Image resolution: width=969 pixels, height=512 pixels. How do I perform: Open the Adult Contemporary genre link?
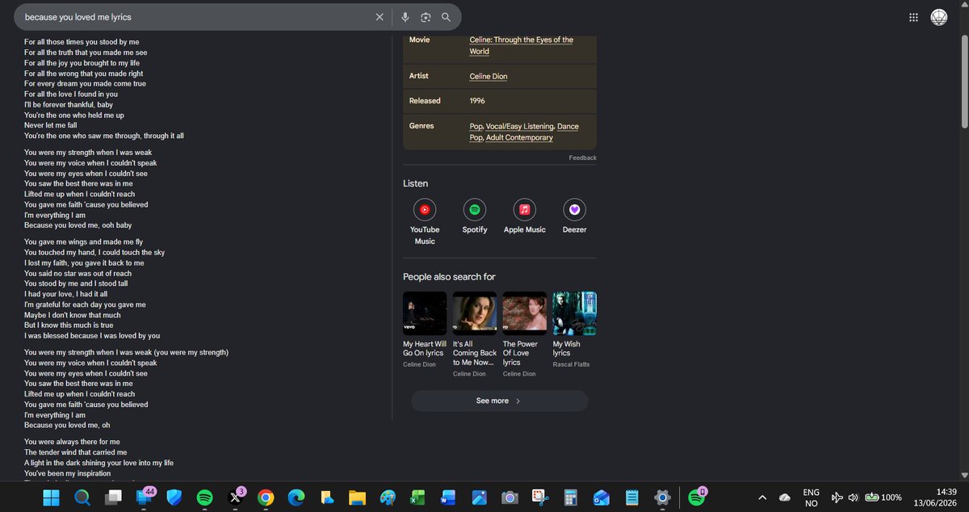tap(519, 137)
